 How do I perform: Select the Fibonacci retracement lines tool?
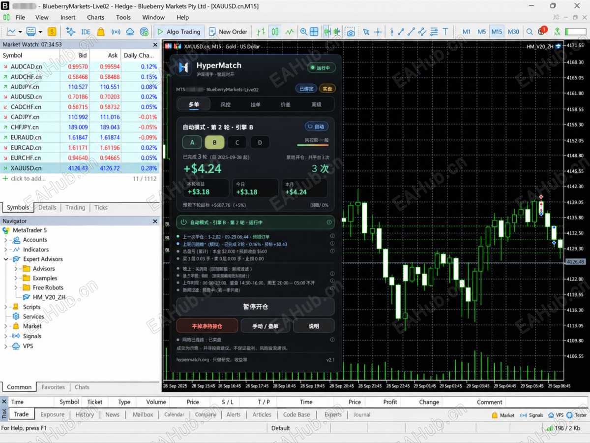tap(434, 32)
